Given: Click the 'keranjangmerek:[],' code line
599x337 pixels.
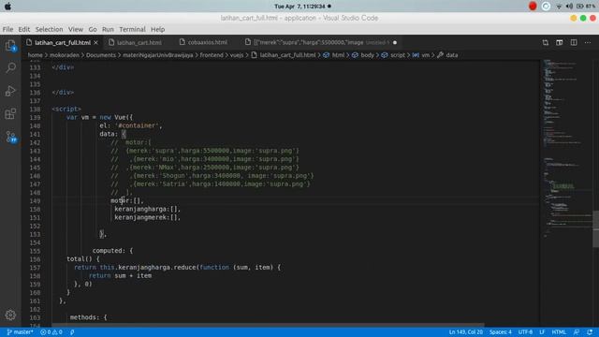Looking at the screenshot, I should click(x=147, y=217).
